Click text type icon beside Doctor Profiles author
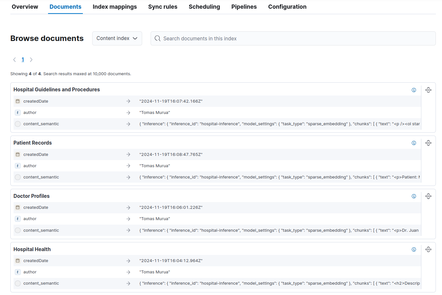The height and width of the screenshot is (295, 442). 18,219
